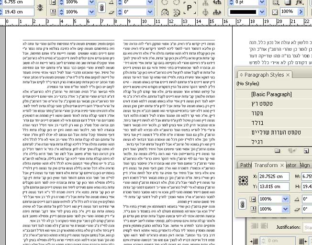Open opacity 100% slider arrow
This screenshot has width=312, height=245.
pyautogui.click(x=301, y=12)
